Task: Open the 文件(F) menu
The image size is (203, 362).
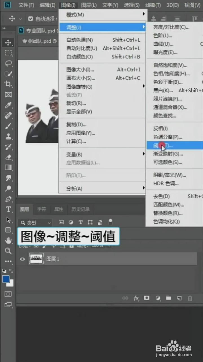Action: tap(26, 5)
